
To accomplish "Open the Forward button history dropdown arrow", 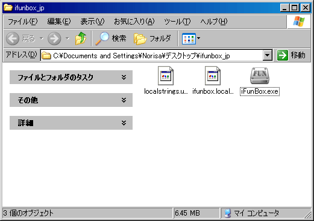I will (68, 38).
